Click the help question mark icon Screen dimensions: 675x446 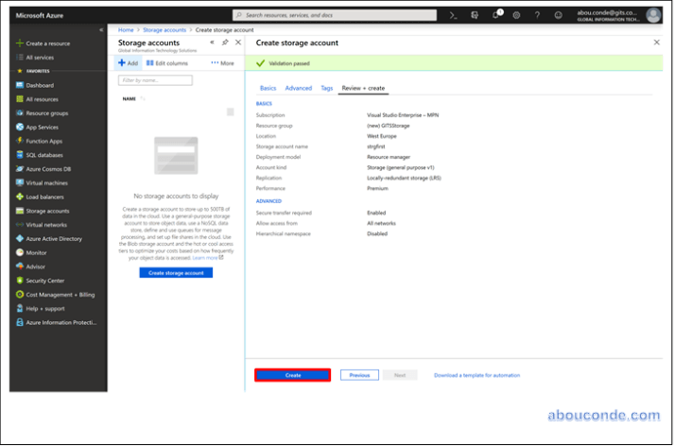537,15
